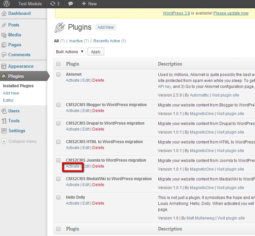The image size is (255, 236).
Task: Delete the Hello Dolly plugin
Action: pyautogui.click(x=98, y=203)
